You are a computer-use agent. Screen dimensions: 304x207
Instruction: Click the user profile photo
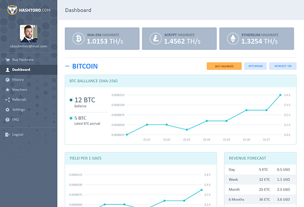tap(29, 34)
